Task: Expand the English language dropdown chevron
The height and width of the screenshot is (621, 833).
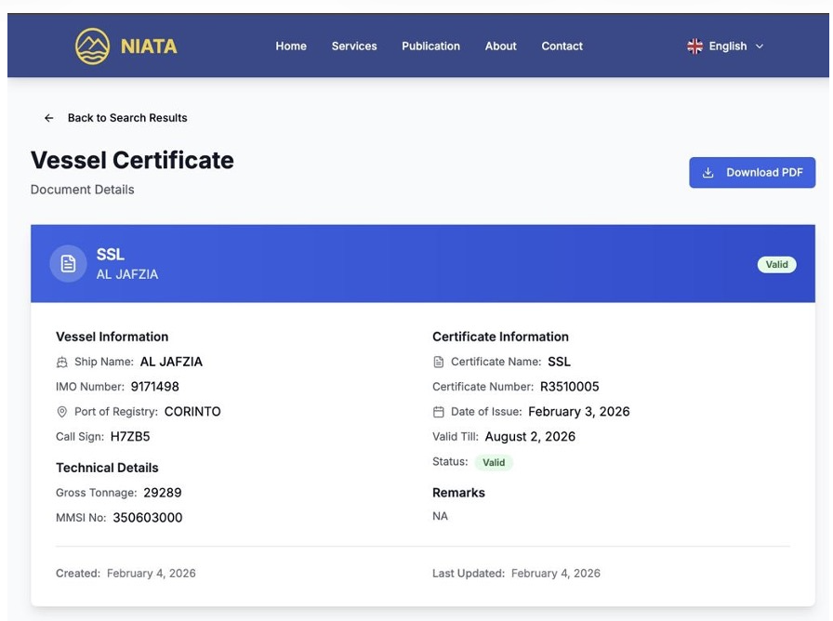Action: pos(760,46)
